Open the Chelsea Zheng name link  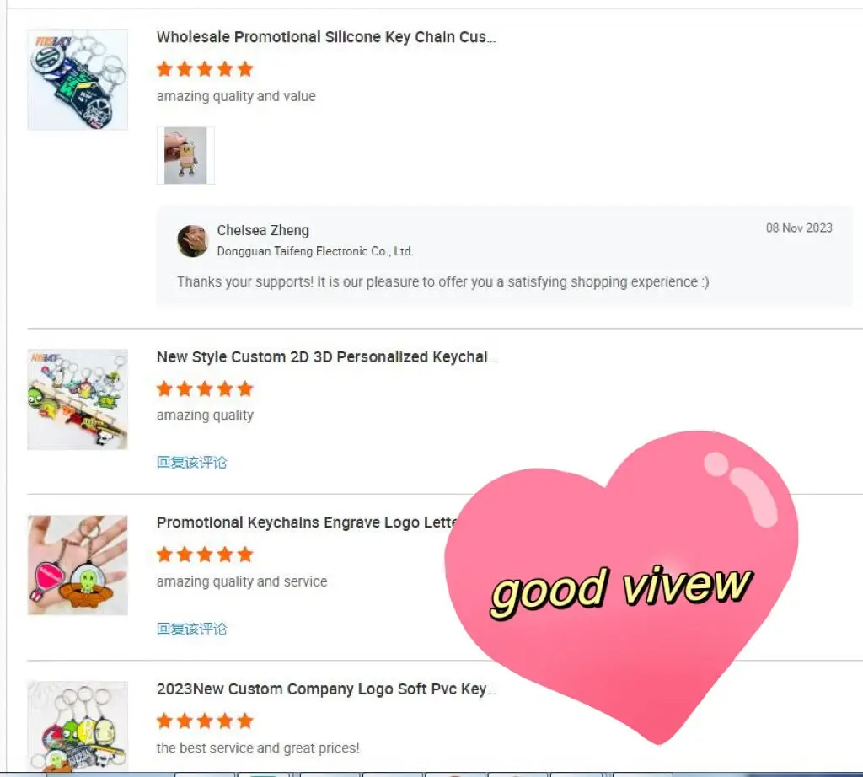263,230
